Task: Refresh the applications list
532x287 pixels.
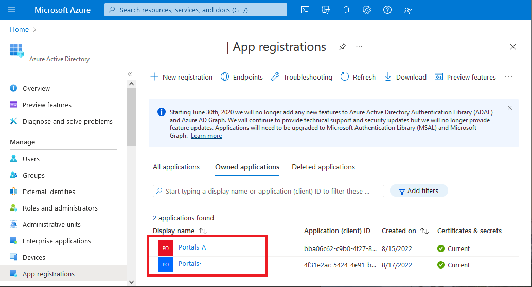Action: [x=358, y=77]
